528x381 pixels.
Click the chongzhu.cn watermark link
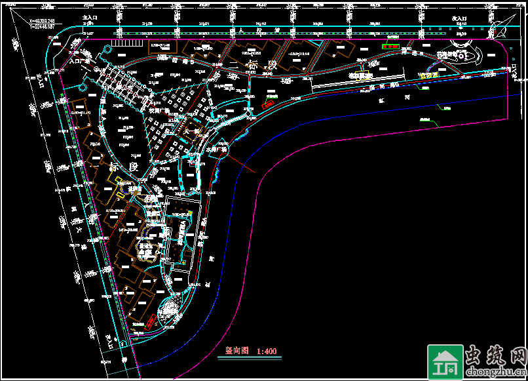[x=496, y=372]
